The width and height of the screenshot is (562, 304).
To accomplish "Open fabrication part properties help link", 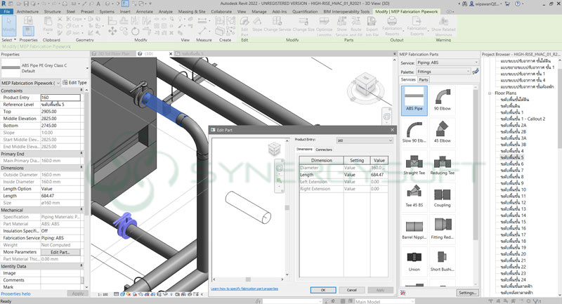I will 244,289.
